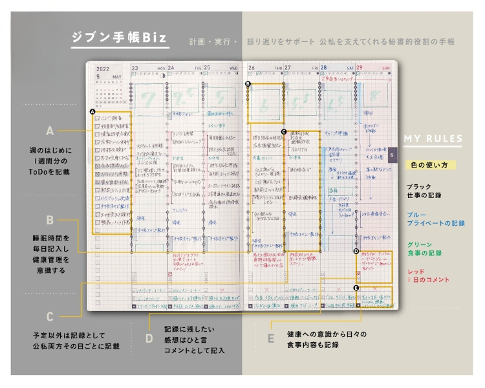Click the MY RULES heading
The image size is (485, 388).
pyautogui.click(x=433, y=138)
